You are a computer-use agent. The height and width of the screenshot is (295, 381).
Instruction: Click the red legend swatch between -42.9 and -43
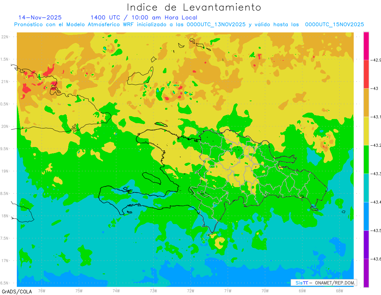coord(366,74)
